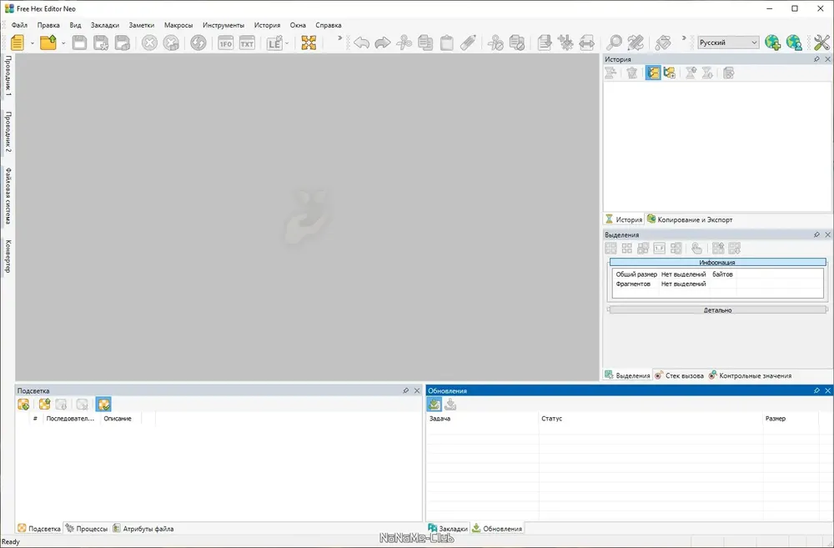
Task: Pin the Обновления panel
Action: click(x=816, y=390)
